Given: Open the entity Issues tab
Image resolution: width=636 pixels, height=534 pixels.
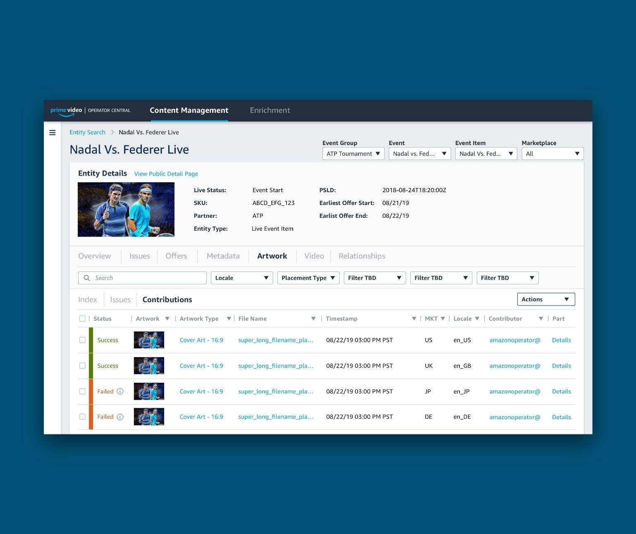Looking at the screenshot, I should click(140, 256).
